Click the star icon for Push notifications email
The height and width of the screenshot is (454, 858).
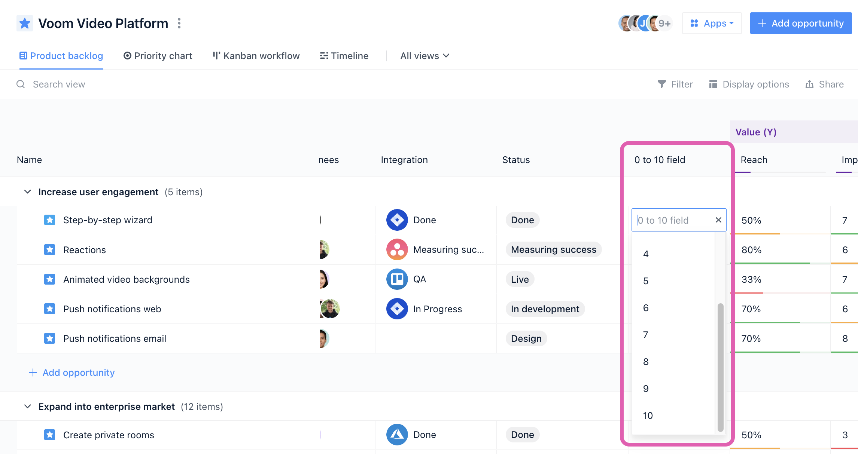49,338
